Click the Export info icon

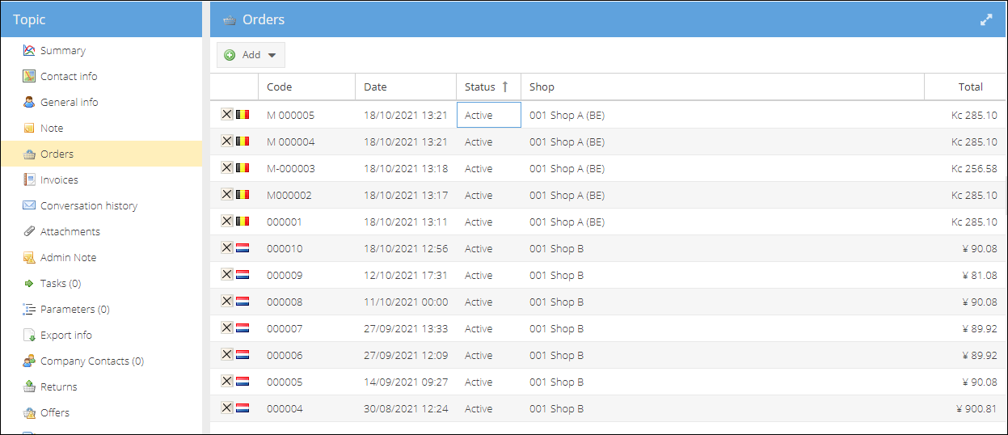29,335
